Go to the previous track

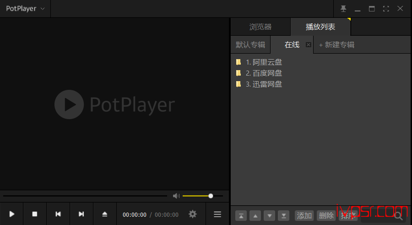click(x=58, y=214)
